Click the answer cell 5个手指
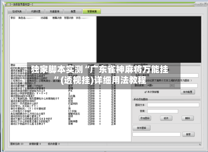 pyautogui.click(x=72, y=111)
